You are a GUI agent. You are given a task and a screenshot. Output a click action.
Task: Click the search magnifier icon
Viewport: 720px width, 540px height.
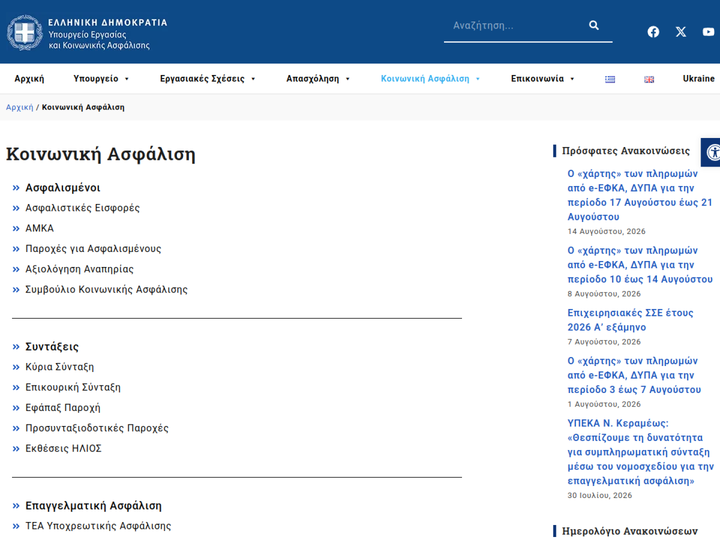point(593,25)
